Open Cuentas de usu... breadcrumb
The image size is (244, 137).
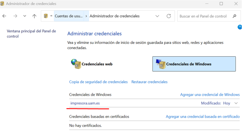tap(69, 16)
